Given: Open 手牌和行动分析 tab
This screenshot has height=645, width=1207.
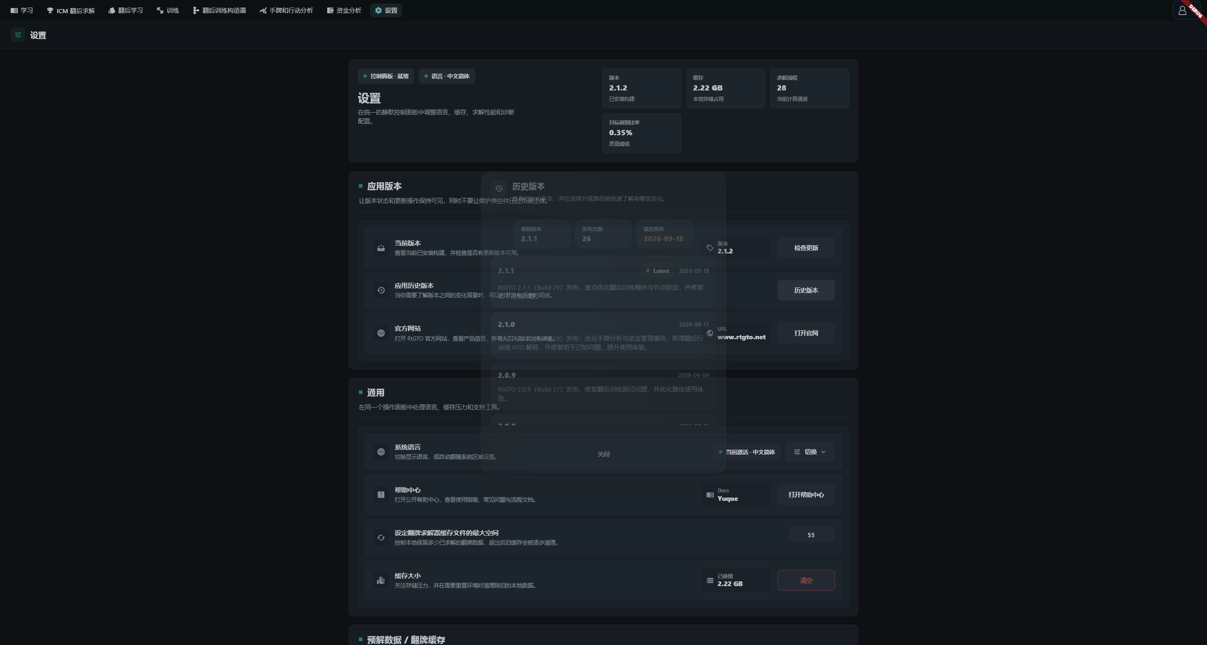Looking at the screenshot, I should (286, 10).
